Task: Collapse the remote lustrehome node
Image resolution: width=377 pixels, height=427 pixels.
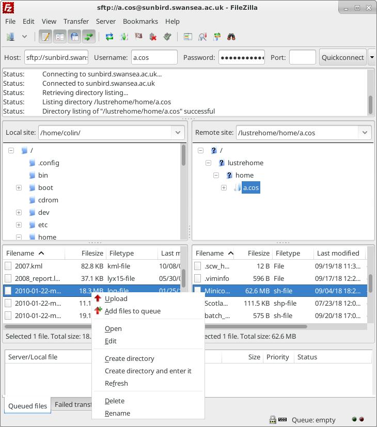Action: tap(209, 163)
